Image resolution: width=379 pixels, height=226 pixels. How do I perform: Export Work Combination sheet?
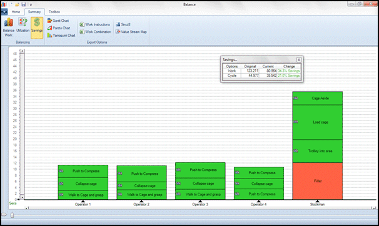click(x=96, y=32)
